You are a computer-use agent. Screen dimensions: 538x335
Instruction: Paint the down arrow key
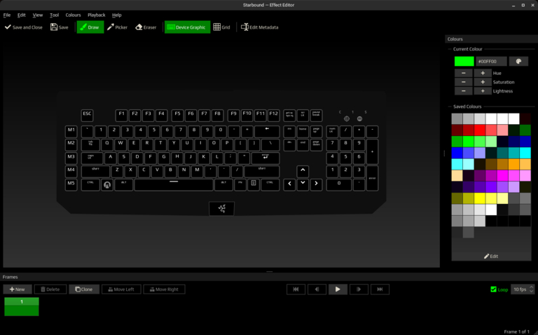click(303, 184)
